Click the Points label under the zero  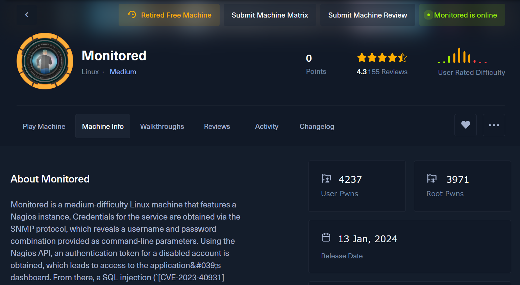click(316, 72)
